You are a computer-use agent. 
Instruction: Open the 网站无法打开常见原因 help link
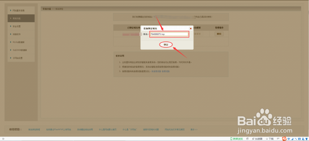pos(175,129)
